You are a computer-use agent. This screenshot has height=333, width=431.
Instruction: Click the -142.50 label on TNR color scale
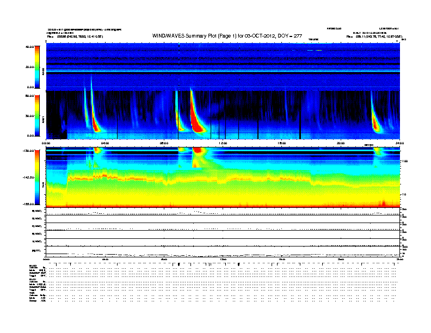point(29,177)
